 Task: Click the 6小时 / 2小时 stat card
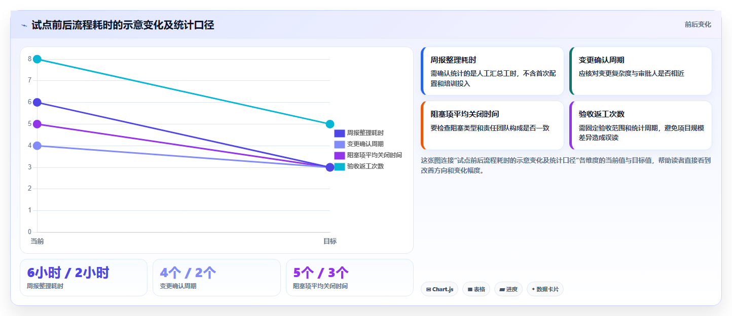click(x=84, y=278)
